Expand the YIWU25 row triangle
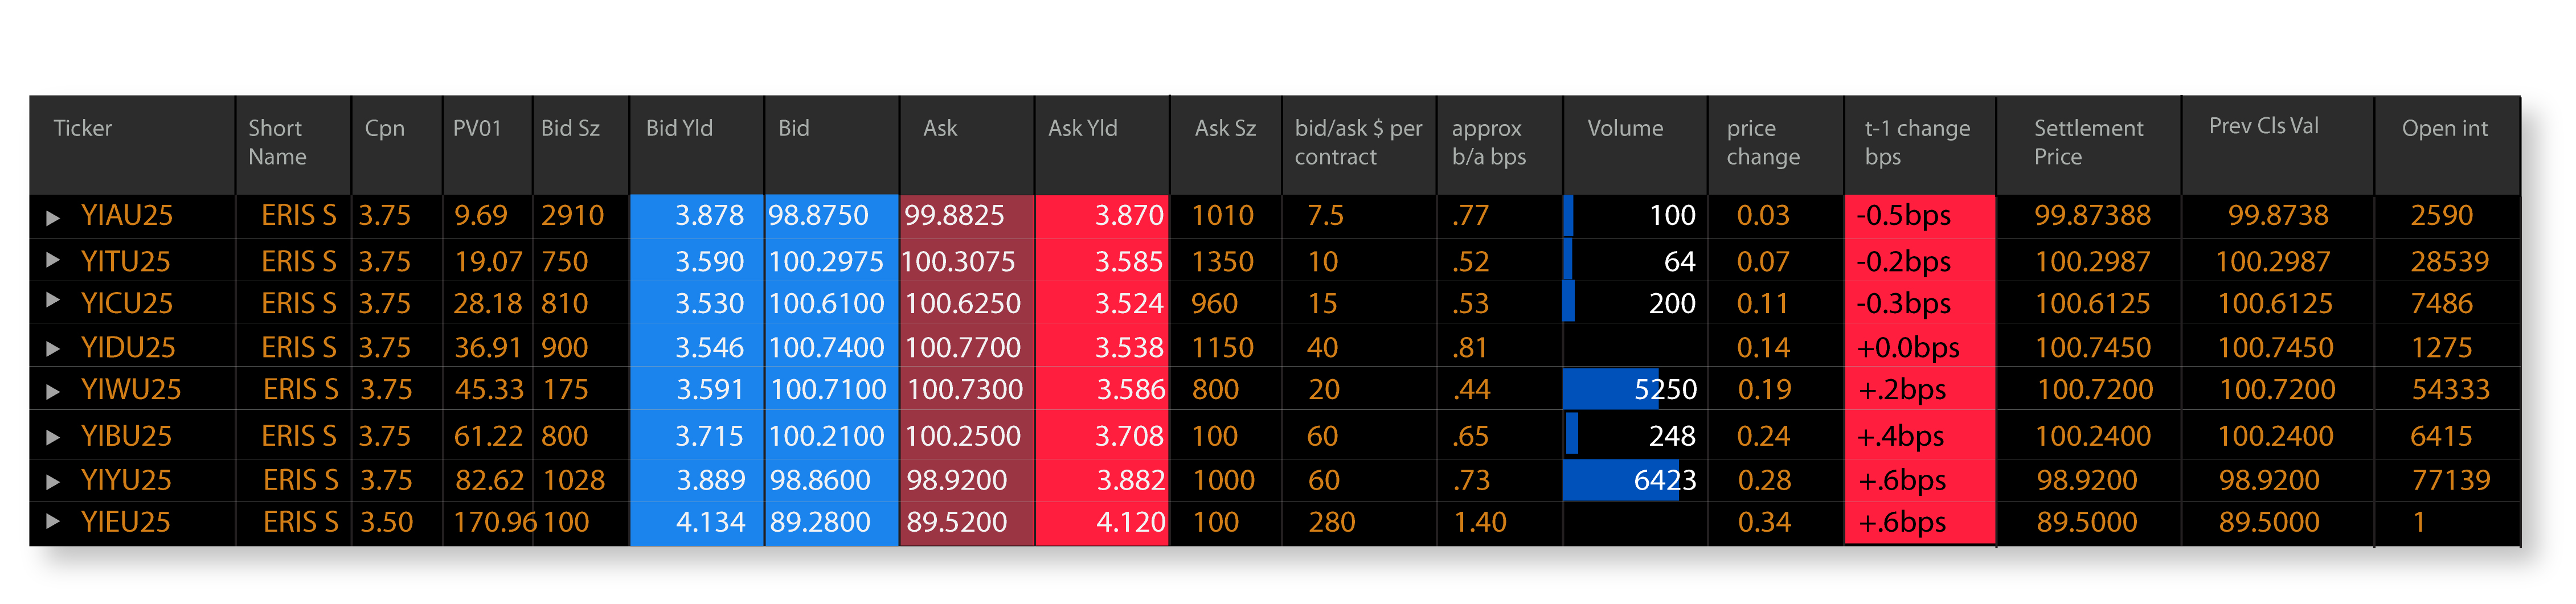Screen dimensions: 2576x604 (x=53, y=391)
